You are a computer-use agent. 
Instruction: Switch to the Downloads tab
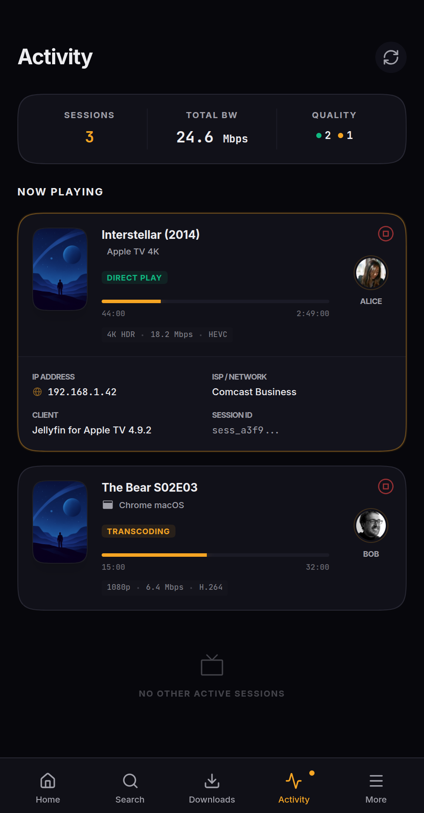(x=212, y=788)
